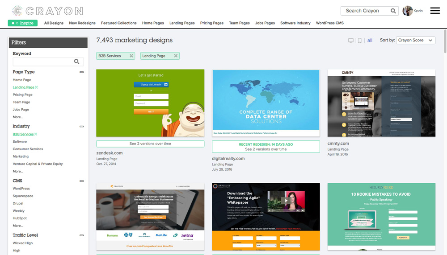Open New Redesigns tab
This screenshot has width=447, height=255.
point(82,23)
